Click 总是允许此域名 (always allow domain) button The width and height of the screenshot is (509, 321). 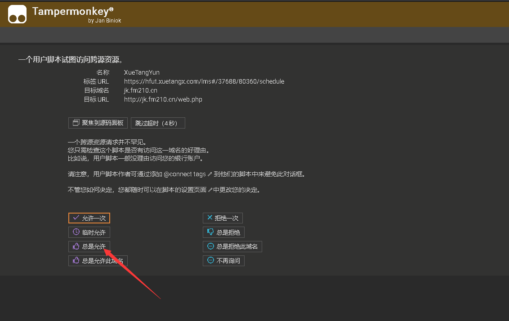point(98,261)
